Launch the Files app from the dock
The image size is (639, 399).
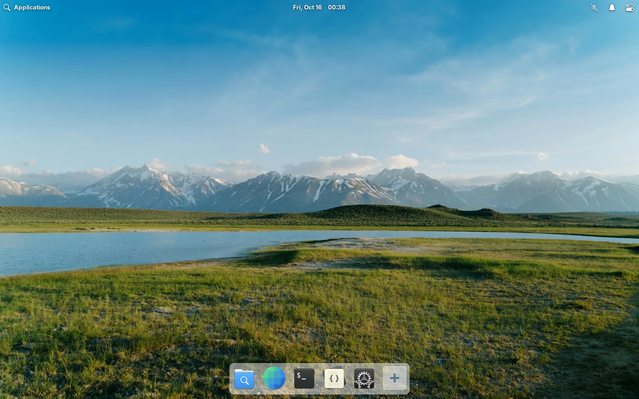click(244, 378)
